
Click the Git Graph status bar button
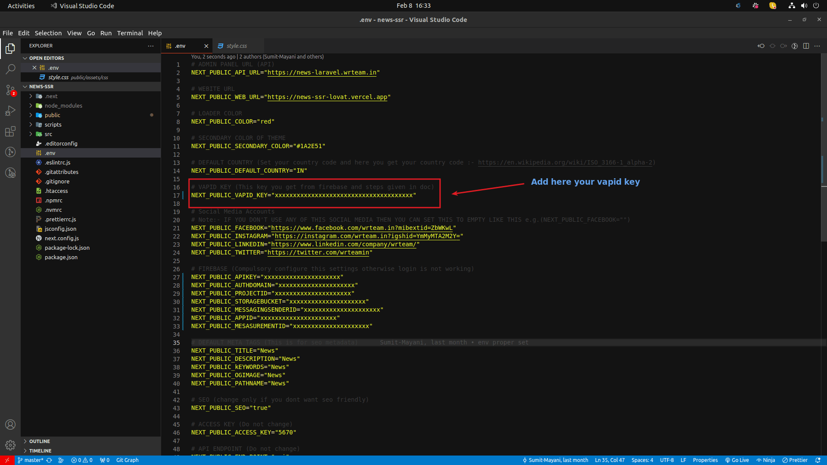[127, 460]
